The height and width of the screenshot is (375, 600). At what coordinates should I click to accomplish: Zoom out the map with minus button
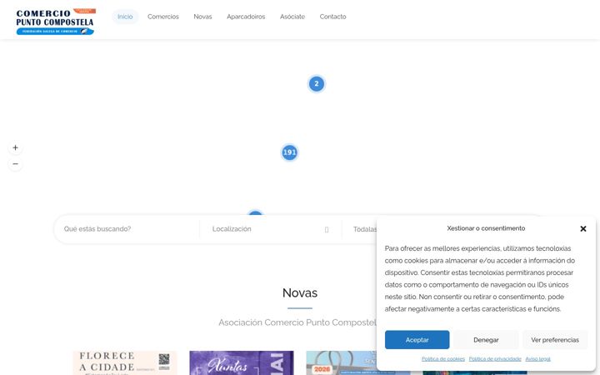coord(15,164)
